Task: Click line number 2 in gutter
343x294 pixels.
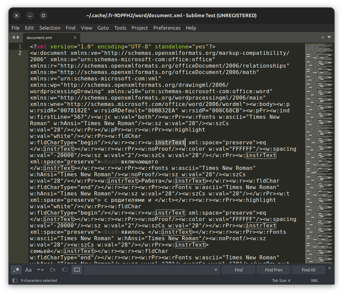Action: [x=20, y=53]
